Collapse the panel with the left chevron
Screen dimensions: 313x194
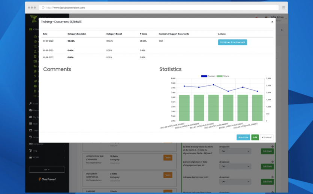click(282, 30)
